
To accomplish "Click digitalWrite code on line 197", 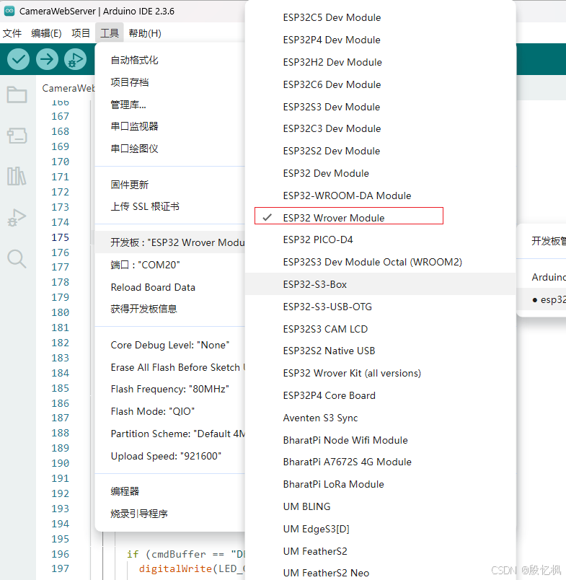I will click(x=175, y=568).
